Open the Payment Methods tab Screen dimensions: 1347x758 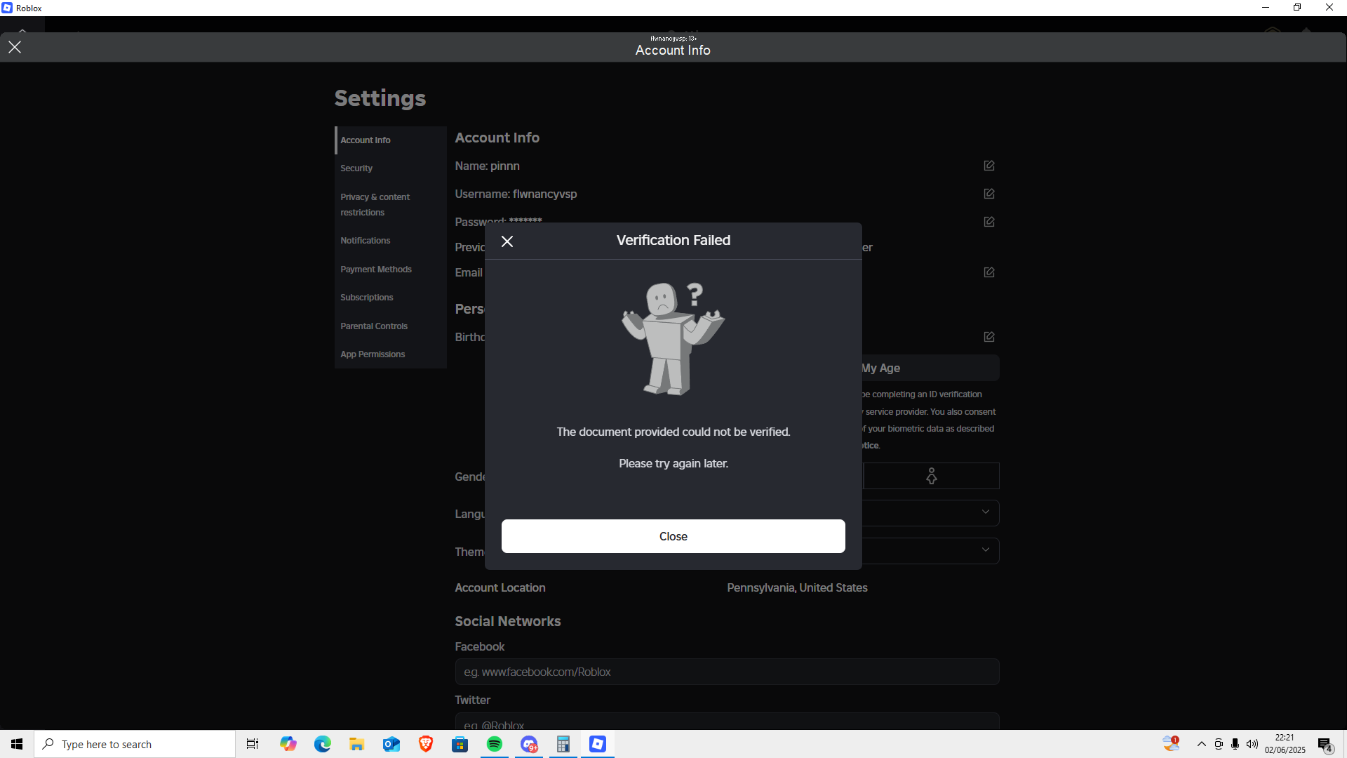pos(376,270)
